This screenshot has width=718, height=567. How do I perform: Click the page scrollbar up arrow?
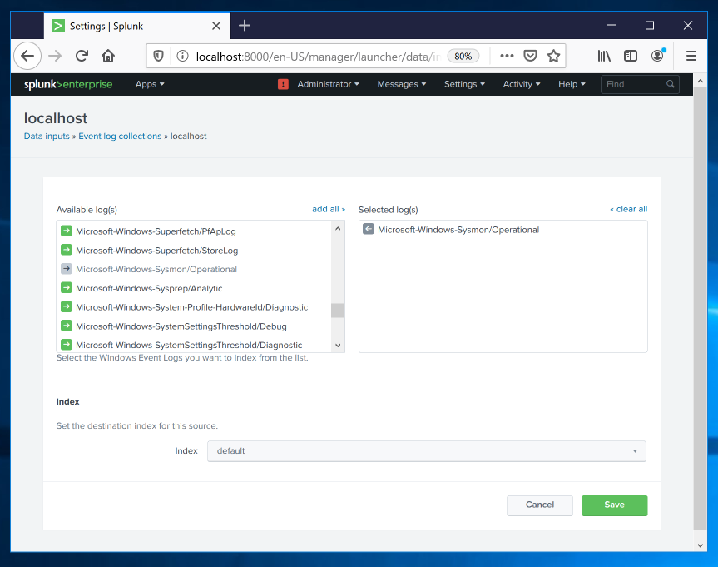point(700,81)
